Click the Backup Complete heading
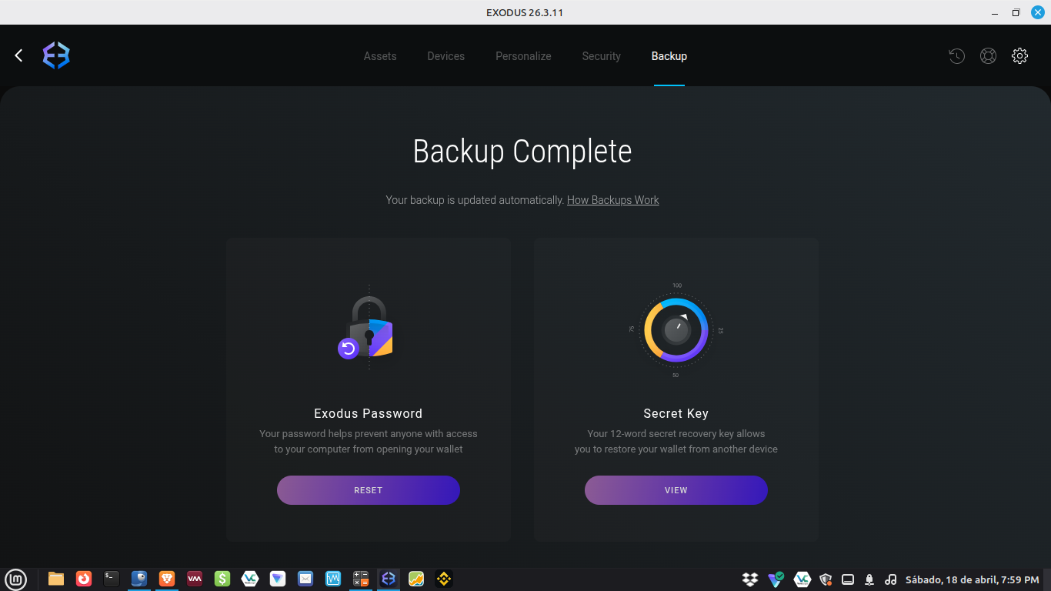This screenshot has width=1051, height=591. pyautogui.click(x=522, y=152)
